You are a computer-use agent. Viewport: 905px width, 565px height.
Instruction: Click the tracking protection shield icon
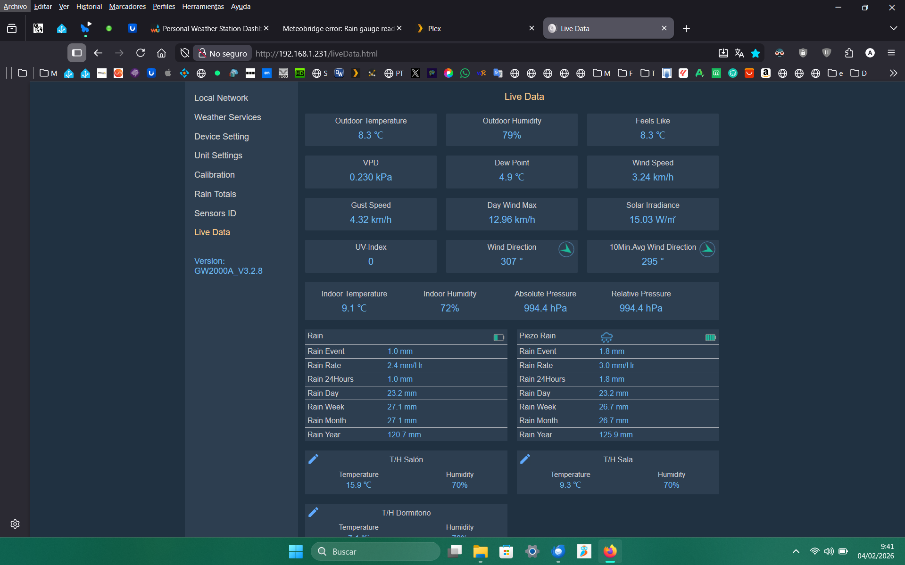point(185,53)
